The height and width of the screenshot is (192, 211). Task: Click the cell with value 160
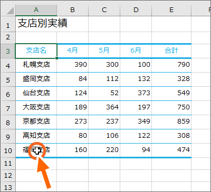pyautogui.click(x=72, y=150)
